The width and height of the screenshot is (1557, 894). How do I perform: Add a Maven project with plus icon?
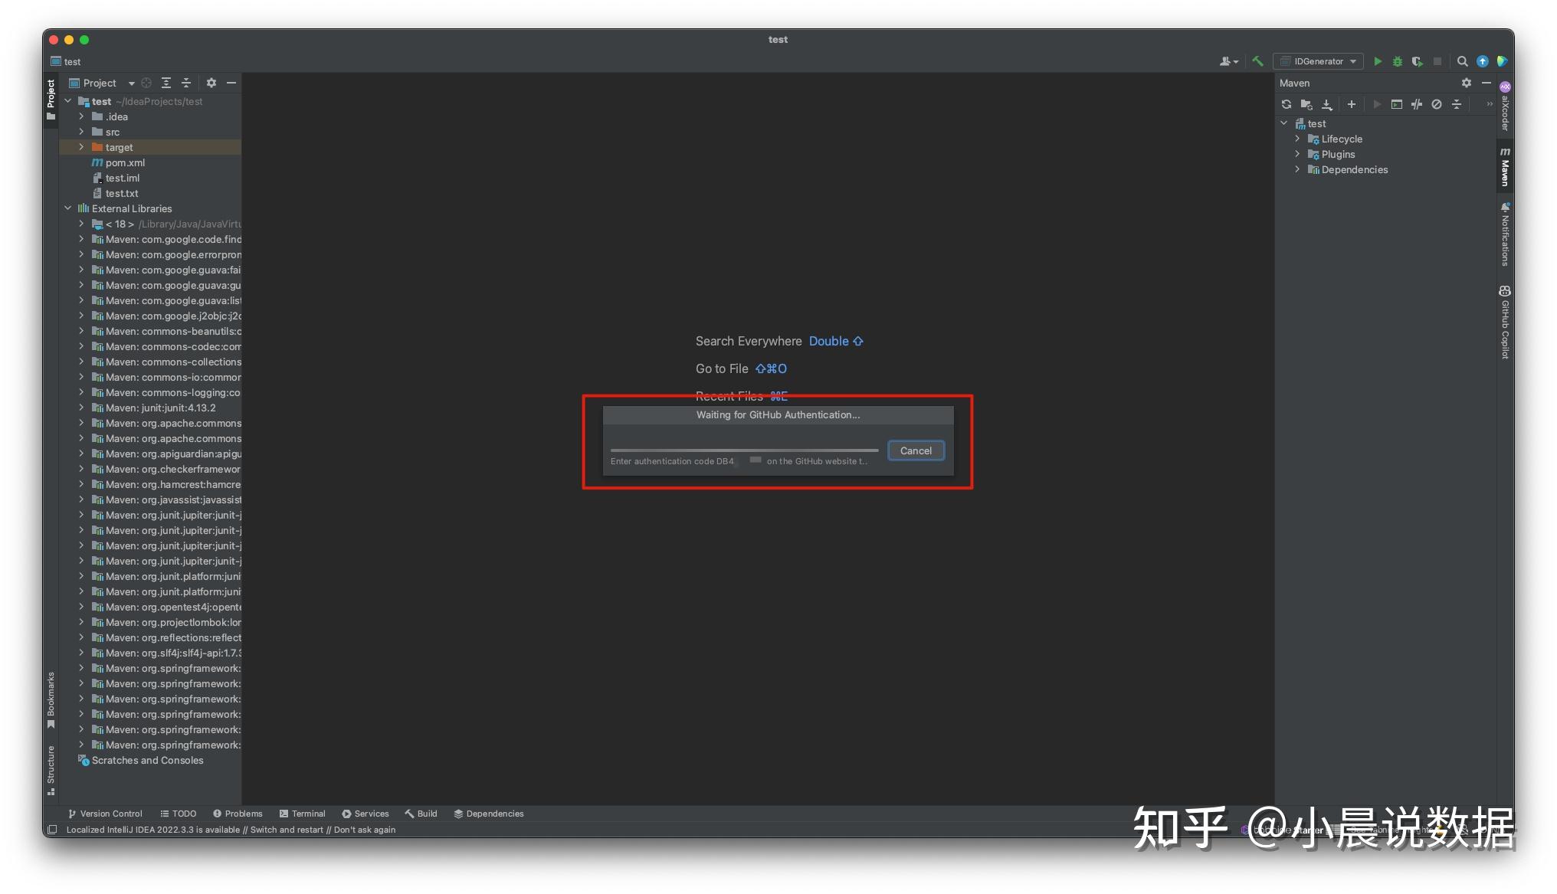click(x=1352, y=104)
